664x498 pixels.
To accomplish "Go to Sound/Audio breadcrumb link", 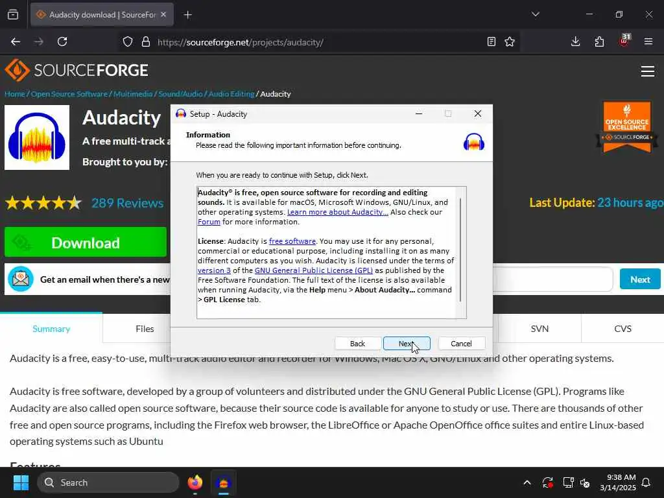I will click(180, 94).
